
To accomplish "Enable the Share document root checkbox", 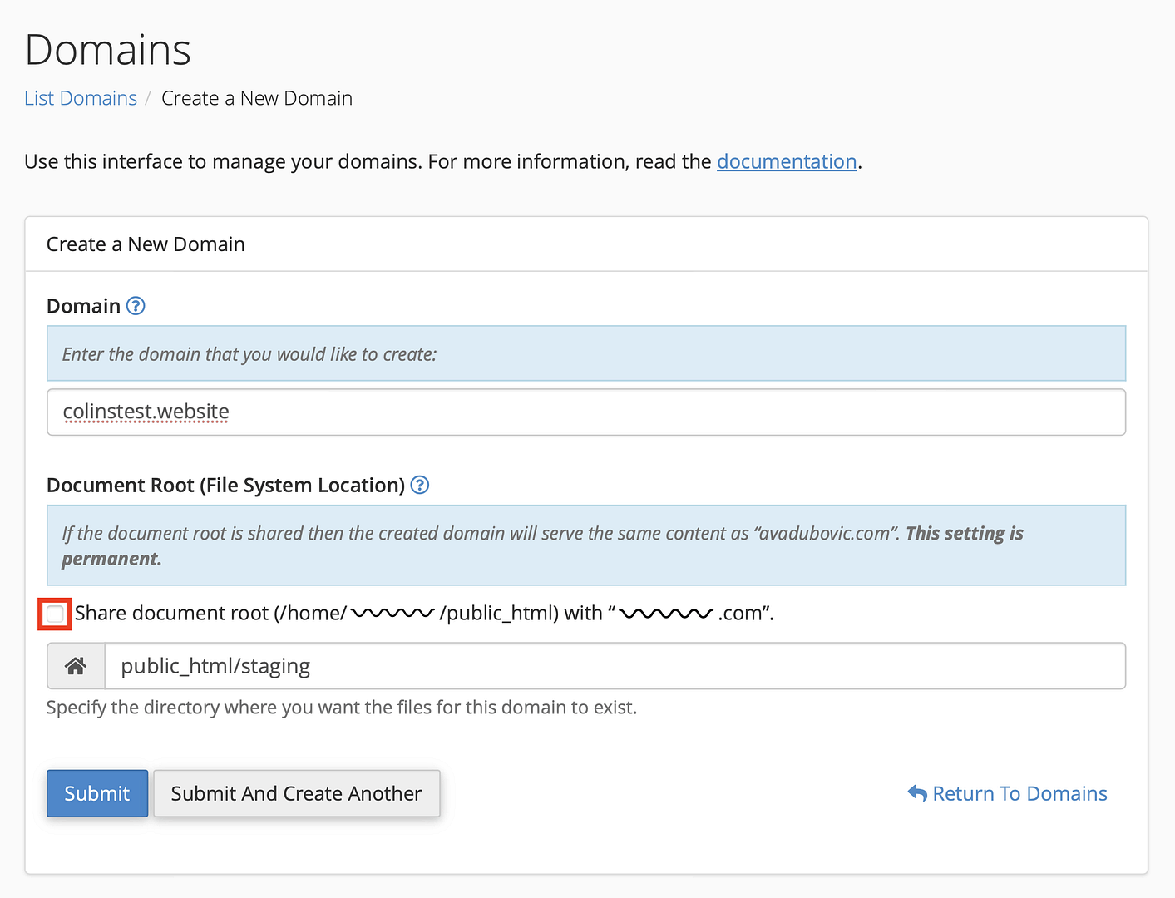I will click(x=54, y=614).
